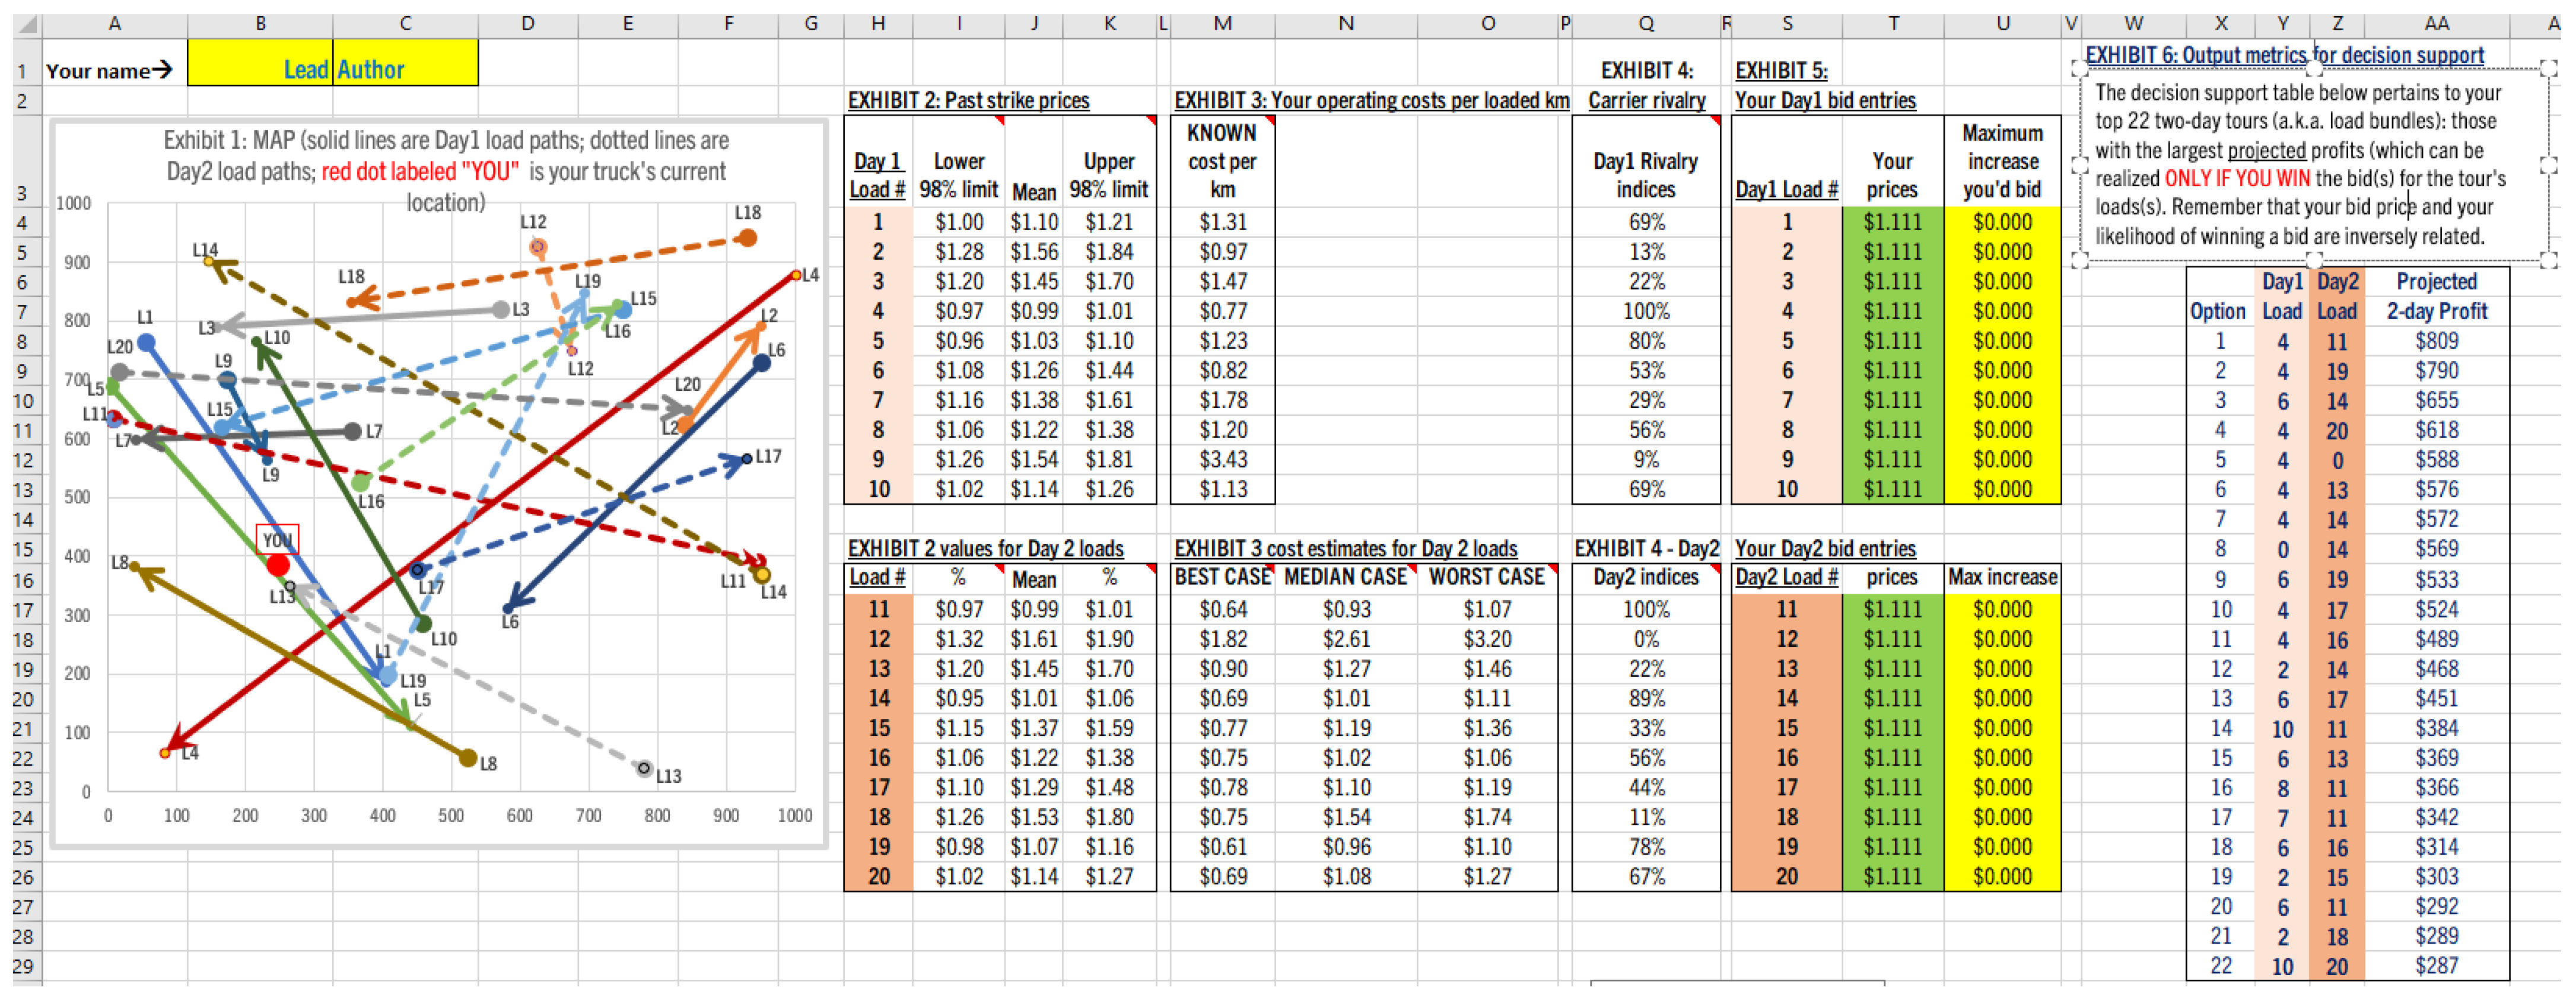Click the dark blue L6 marker on the map's right side

[762, 363]
